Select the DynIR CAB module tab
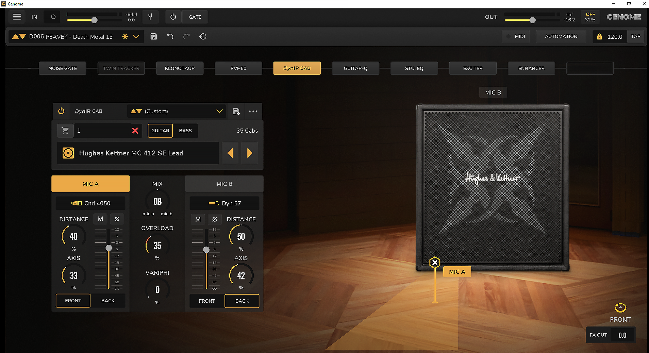 coord(297,68)
